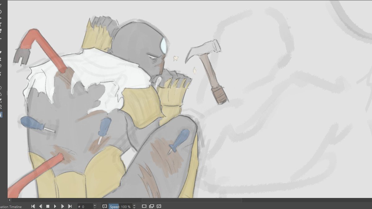Toggle the drop frames button
This screenshot has width=372, height=209.
pos(104,206)
